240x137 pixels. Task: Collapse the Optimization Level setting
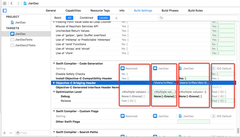click(54, 92)
